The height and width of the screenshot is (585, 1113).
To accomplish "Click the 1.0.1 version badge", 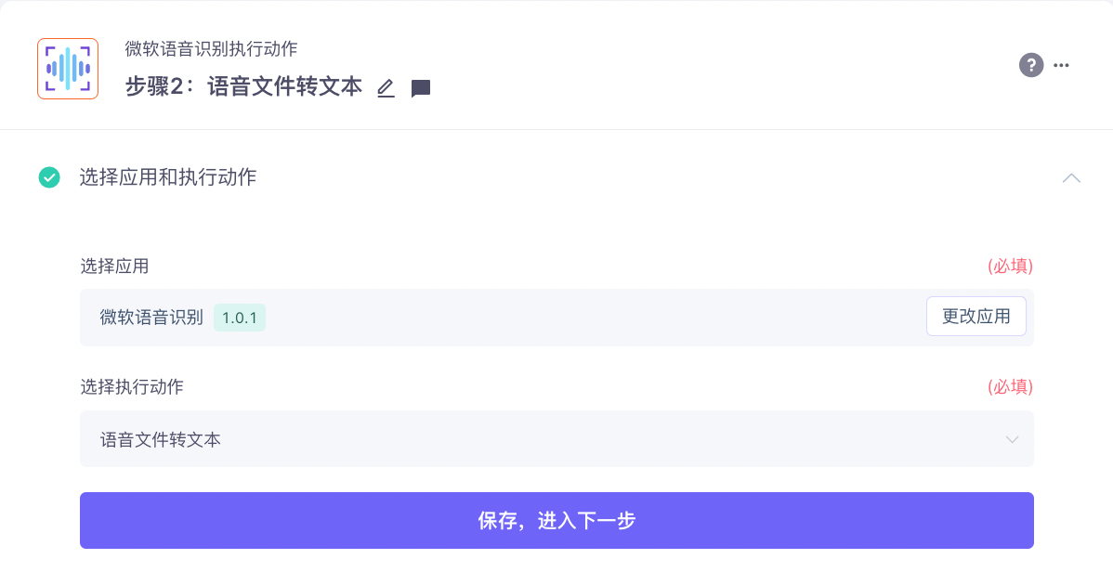I will click(239, 318).
